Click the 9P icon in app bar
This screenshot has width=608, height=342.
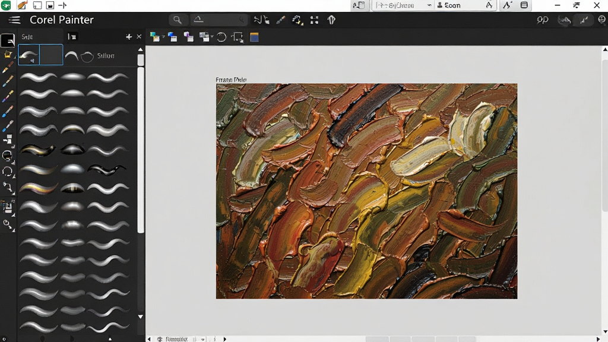(543, 20)
